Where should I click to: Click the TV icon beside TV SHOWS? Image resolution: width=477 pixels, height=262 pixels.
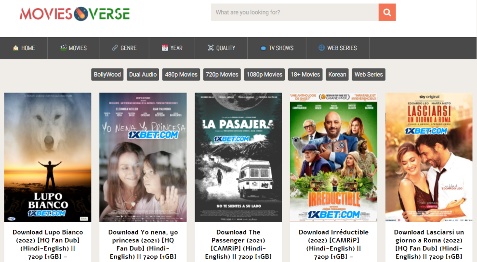point(263,48)
